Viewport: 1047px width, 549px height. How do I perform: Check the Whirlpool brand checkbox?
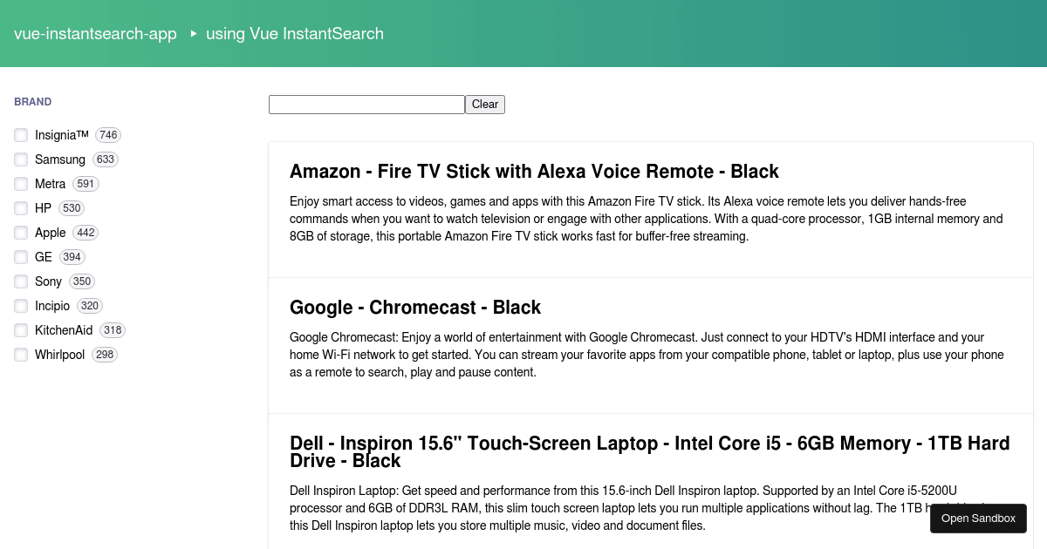[21, 355]
